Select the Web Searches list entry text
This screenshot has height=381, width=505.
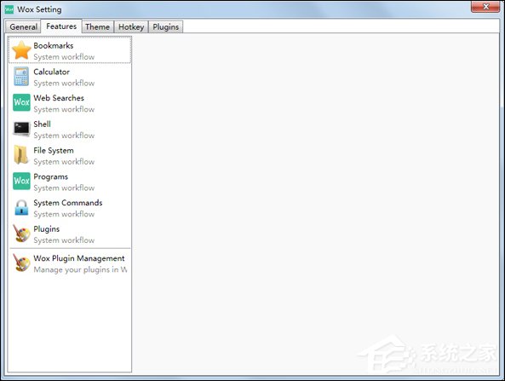[59, 98]
